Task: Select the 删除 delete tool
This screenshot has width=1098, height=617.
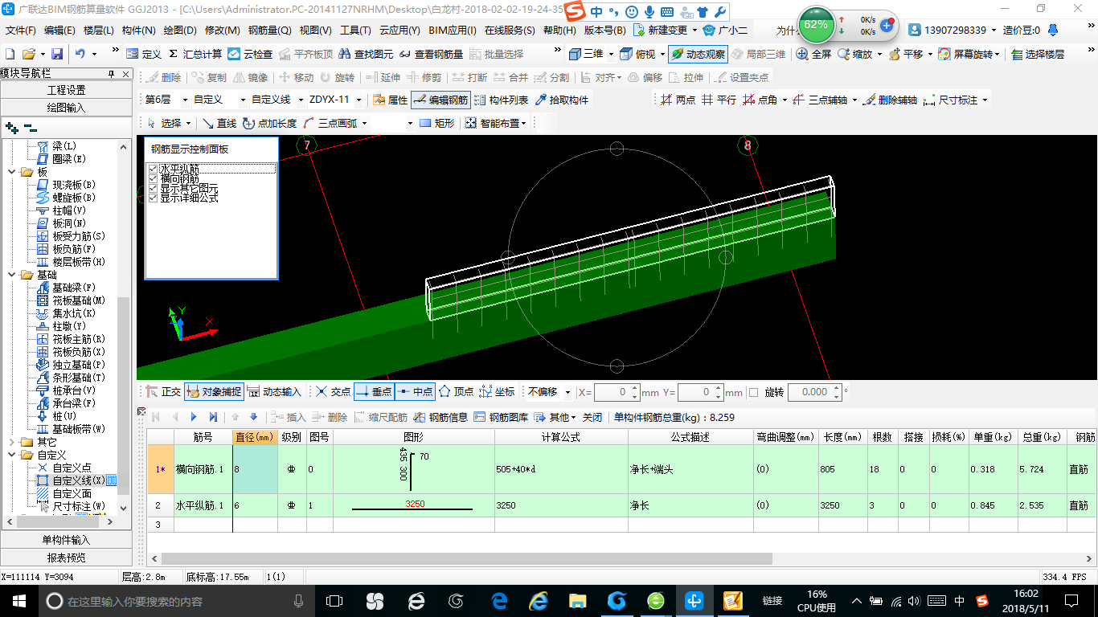Action: (x=164, y=78)
